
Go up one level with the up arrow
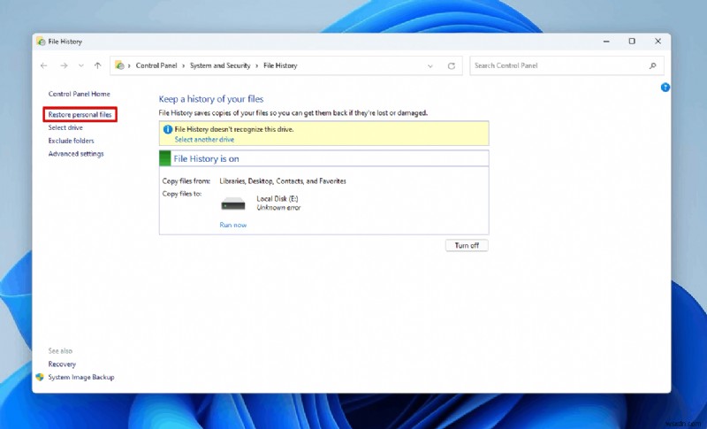[98, 65]
